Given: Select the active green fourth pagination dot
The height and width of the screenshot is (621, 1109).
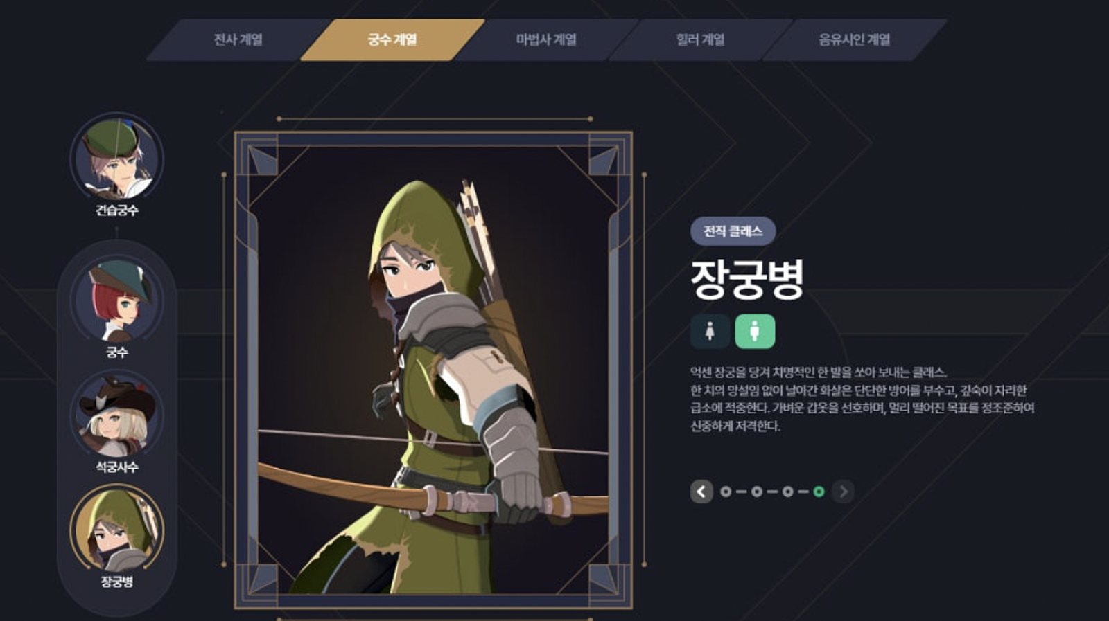Looking at the screenshot, I should point(819,492).
